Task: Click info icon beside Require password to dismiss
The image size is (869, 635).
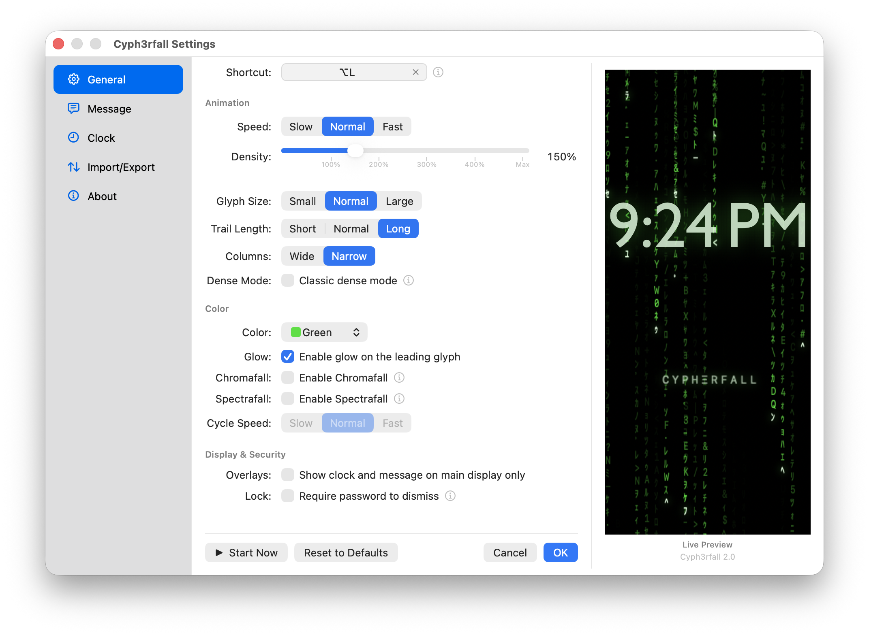Action: (450, 496)
